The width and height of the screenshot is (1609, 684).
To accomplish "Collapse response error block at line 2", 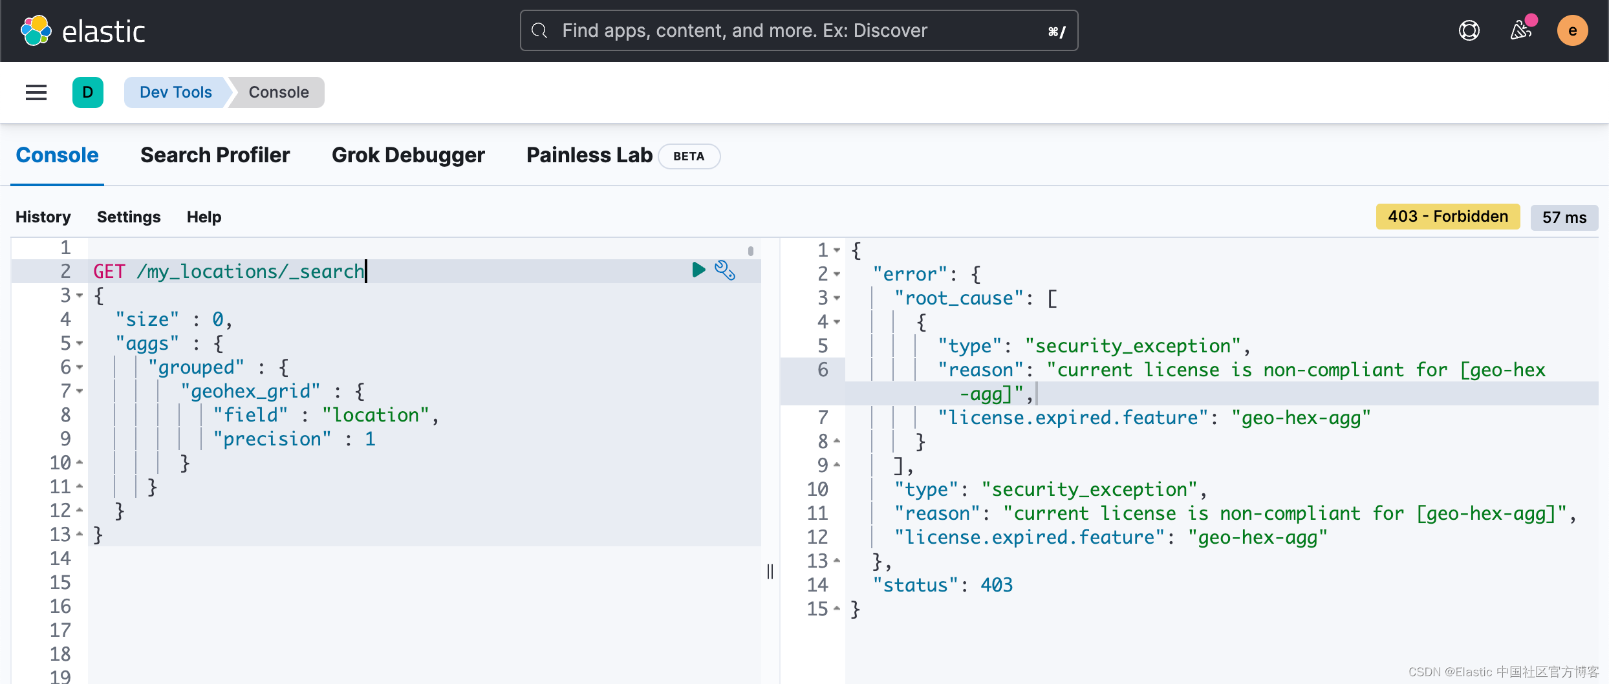I will click(x=837, y=274).
